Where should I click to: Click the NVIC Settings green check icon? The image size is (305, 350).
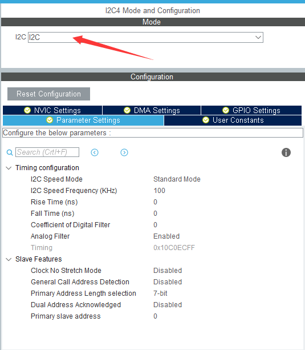(x=27, y=110)
